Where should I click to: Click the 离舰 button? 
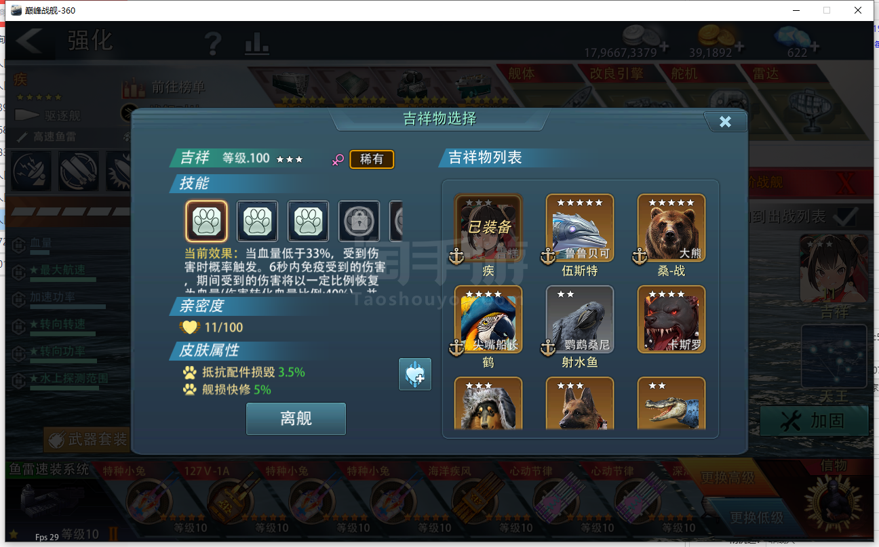point(296,418)
